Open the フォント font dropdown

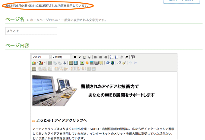41,57
